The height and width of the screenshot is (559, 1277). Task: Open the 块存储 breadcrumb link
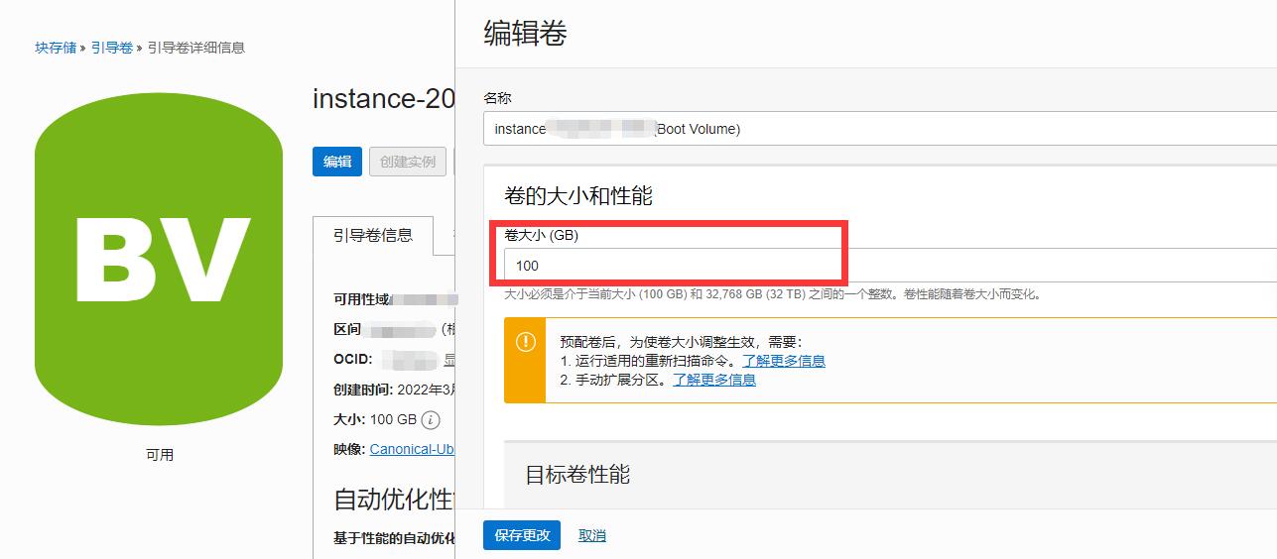point(56,48)
